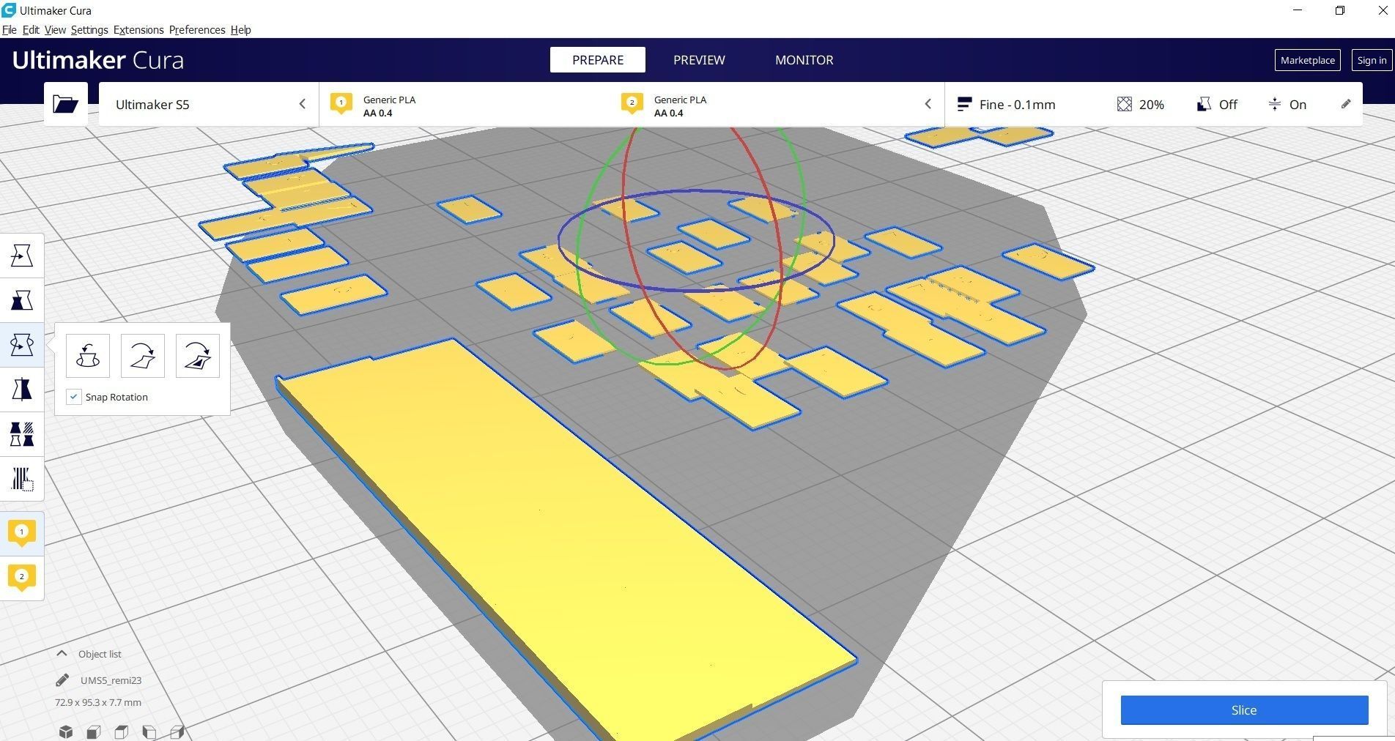Switch to the PREPARE stage

coord(598,60)
